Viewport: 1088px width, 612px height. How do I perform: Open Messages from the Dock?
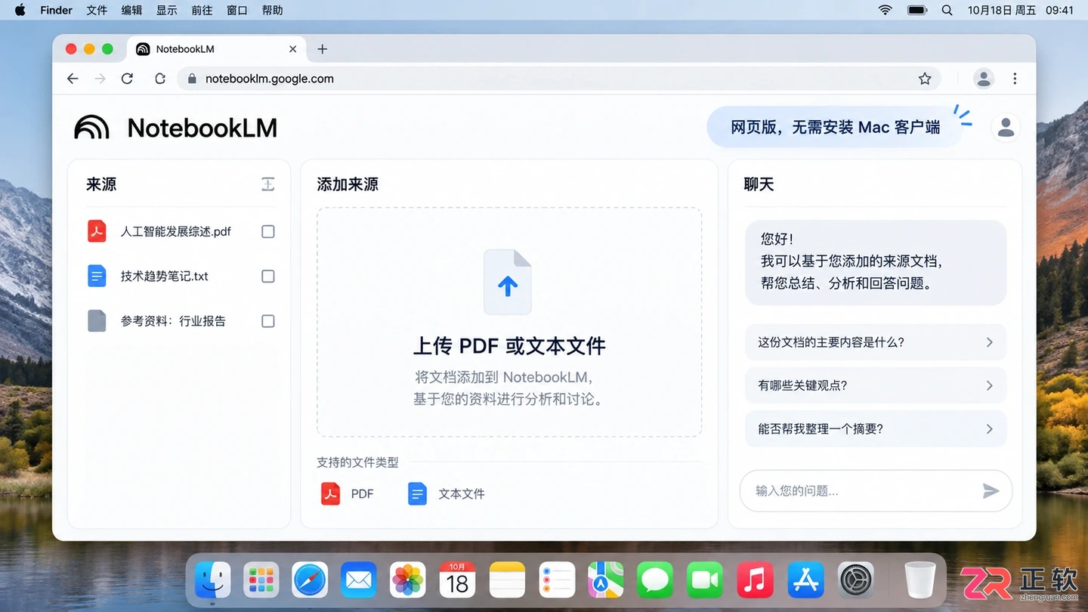pyautogui.click(x=655, y=580)
